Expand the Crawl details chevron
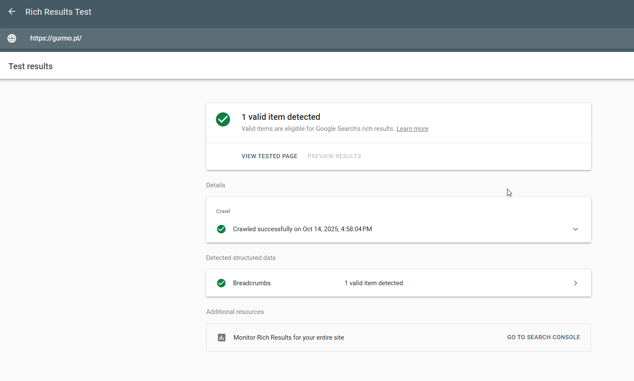This screenshot has height=381, width=634. [x=575, y=229]
